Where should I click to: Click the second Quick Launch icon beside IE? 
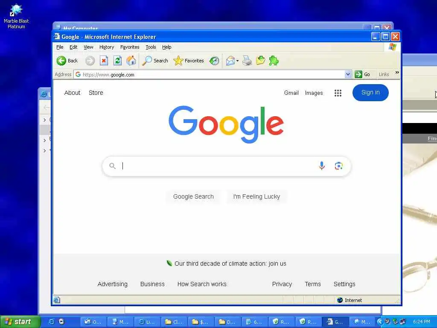pyautogui.click(x=61, y=322)
